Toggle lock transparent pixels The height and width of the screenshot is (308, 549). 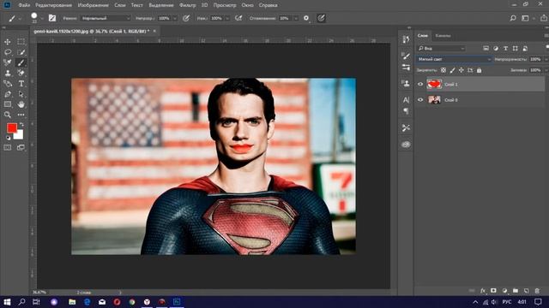tap(443, 70)
